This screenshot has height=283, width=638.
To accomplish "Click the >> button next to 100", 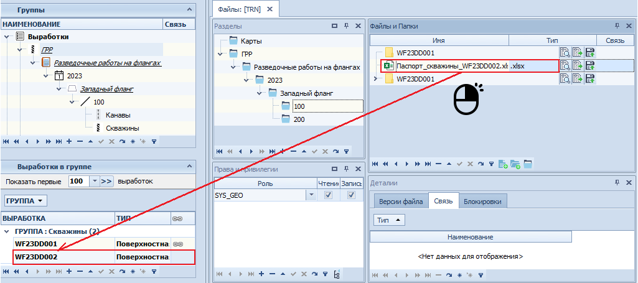I will pyautogui.click(x=106, y=182).
